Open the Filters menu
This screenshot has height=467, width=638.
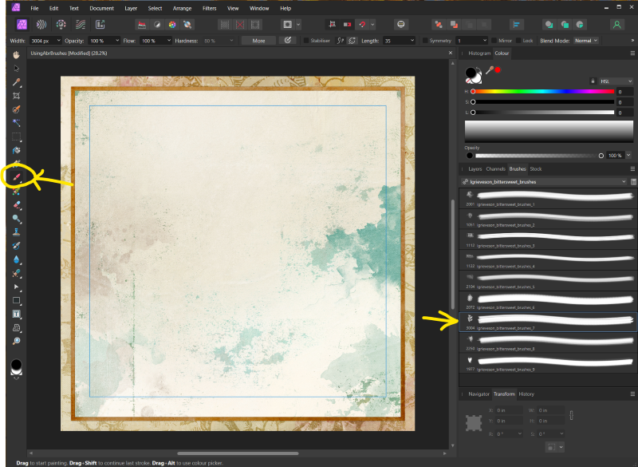(x=209, y=8)
